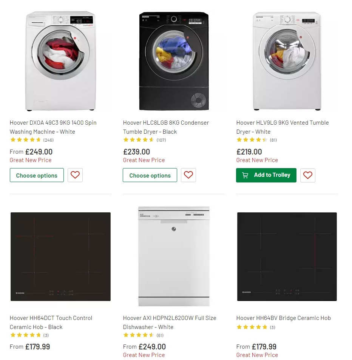Open Hoover DXOA 49C3 washing machine title link
The width and height of the screenshot is (352, 360).
(x=53, y=127)
